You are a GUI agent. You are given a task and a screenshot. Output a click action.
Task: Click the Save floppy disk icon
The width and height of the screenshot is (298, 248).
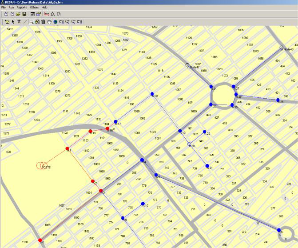24,14
